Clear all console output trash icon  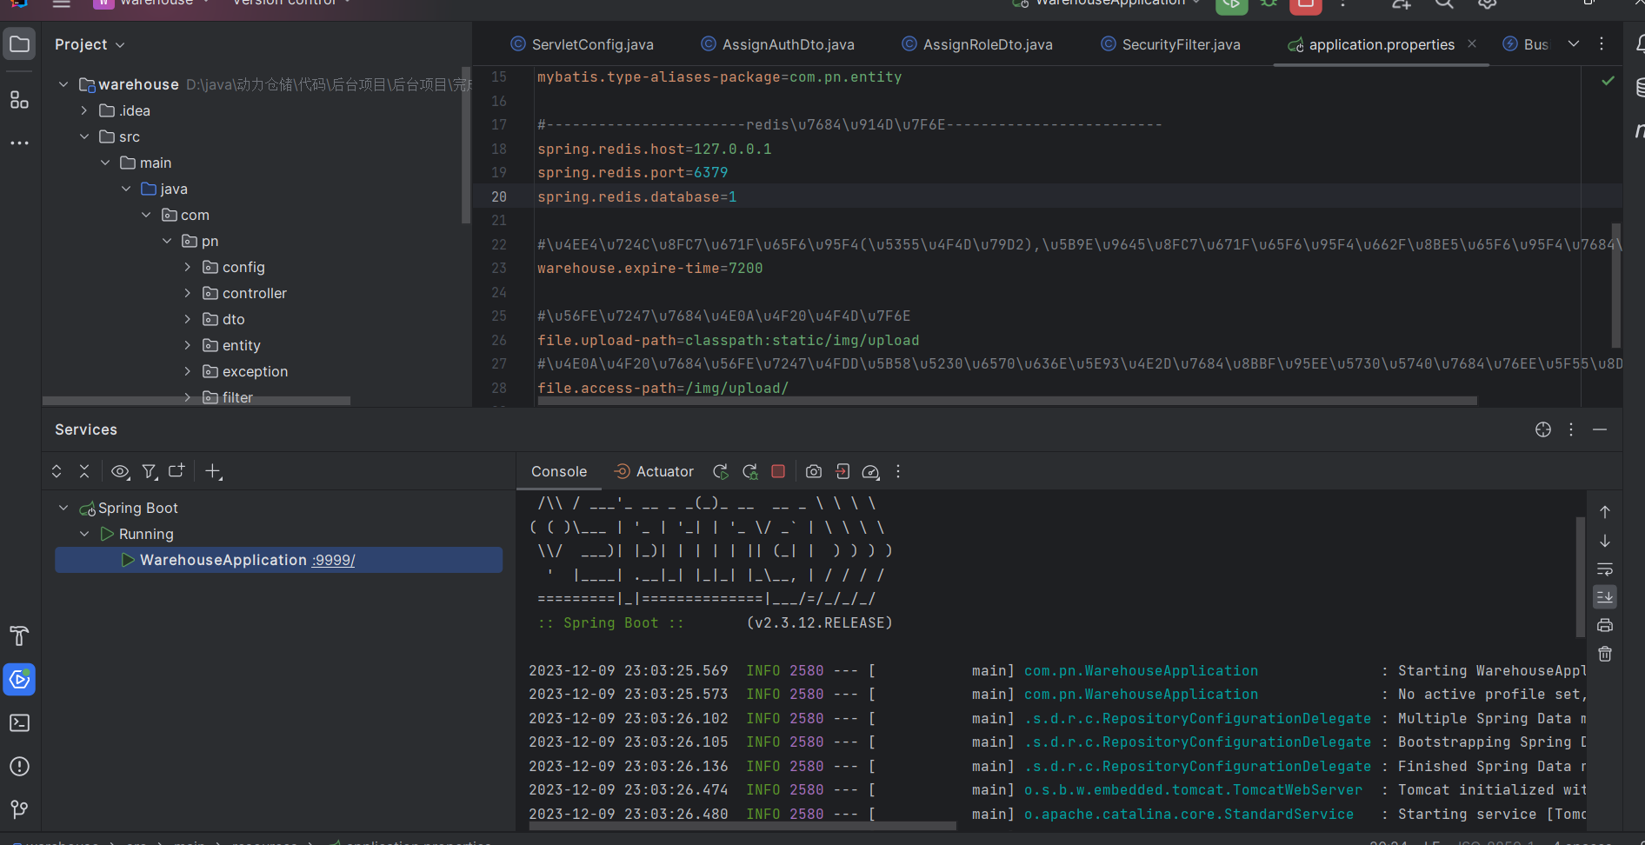click(1605, 654)
